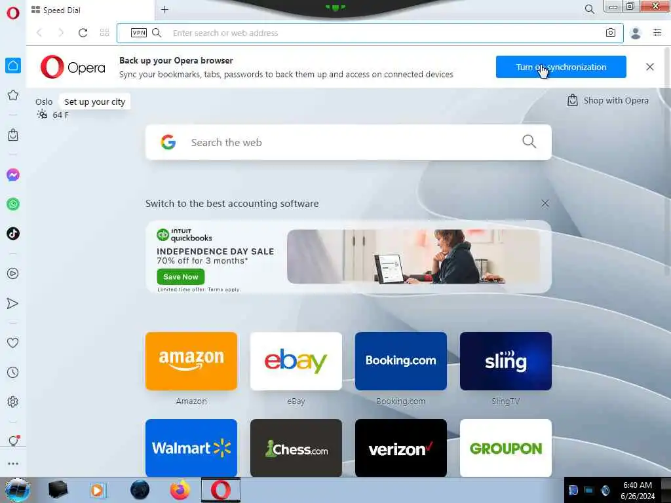Reload the current page
Image resolution: width=671 pixels, height=503 pixels.
[x=83, y=33]
